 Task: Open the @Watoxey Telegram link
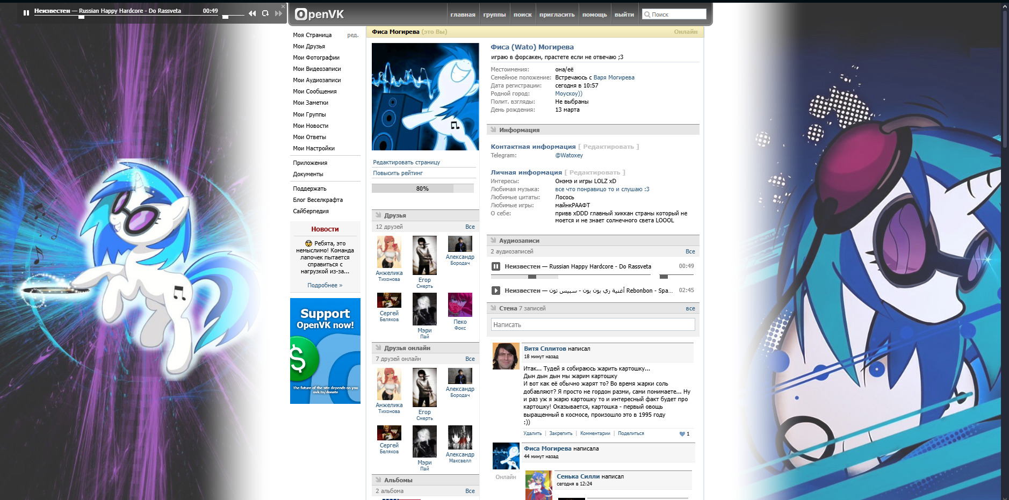point(569,155)
